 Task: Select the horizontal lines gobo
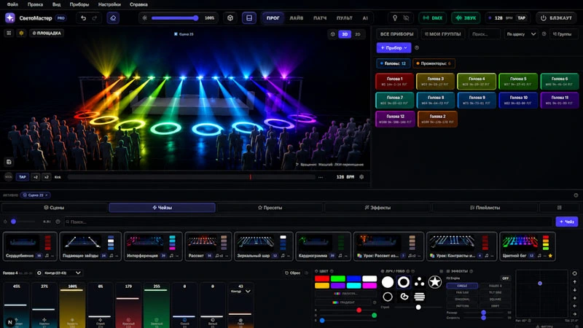point(420,297)
